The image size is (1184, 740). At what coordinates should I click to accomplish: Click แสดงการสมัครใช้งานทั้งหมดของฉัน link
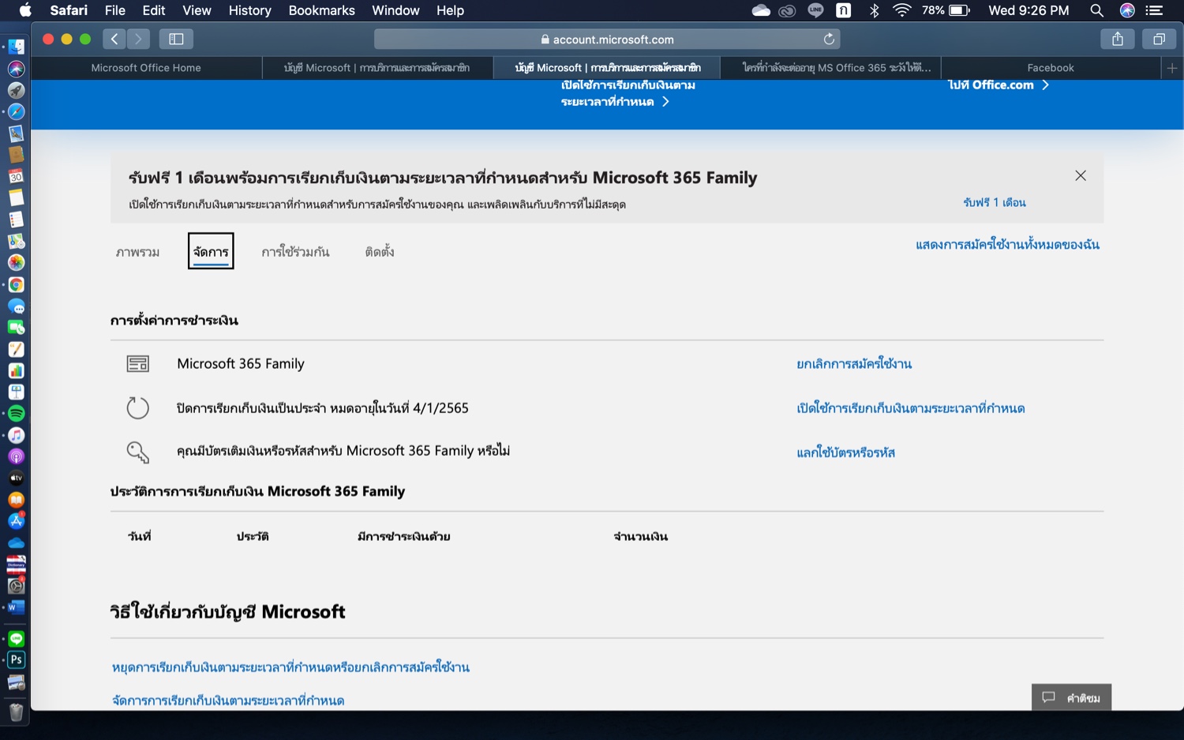pyautogui.click(x=1007, y=245)
